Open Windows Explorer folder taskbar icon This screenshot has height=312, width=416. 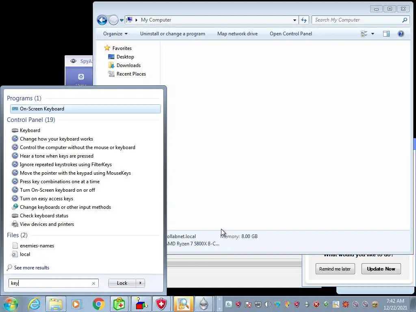tap(55, 304)
